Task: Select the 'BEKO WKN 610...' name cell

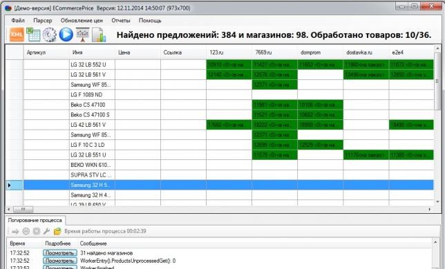Action: point(92,165)
